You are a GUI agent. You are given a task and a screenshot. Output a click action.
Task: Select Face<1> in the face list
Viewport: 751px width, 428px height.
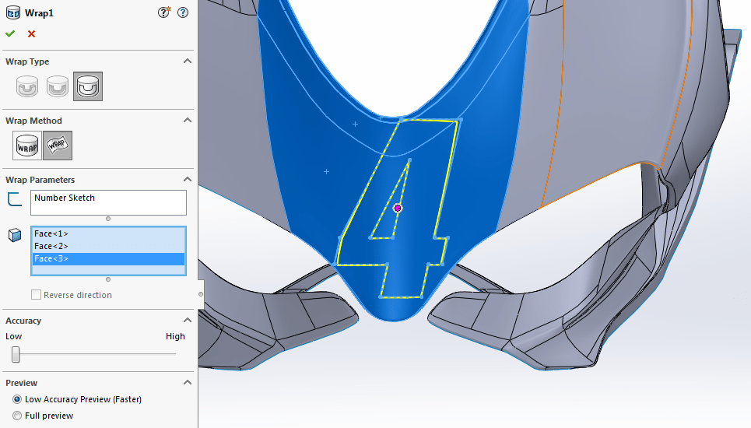pyautogui.click(x=108, y=233)
